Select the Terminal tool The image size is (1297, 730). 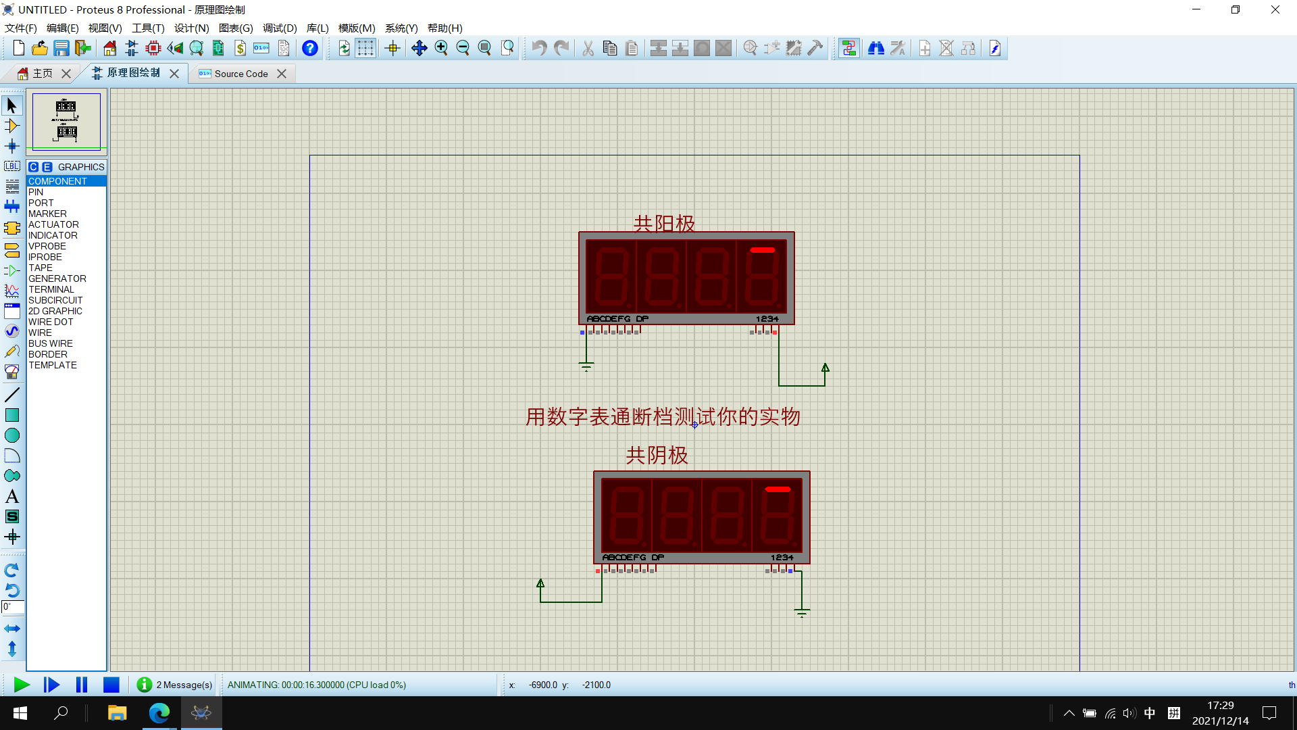(x=51, y=289)
